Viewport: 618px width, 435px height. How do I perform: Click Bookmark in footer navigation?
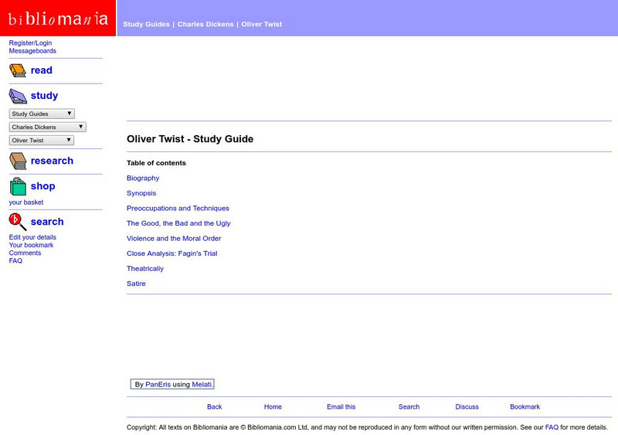pos(525,406)
